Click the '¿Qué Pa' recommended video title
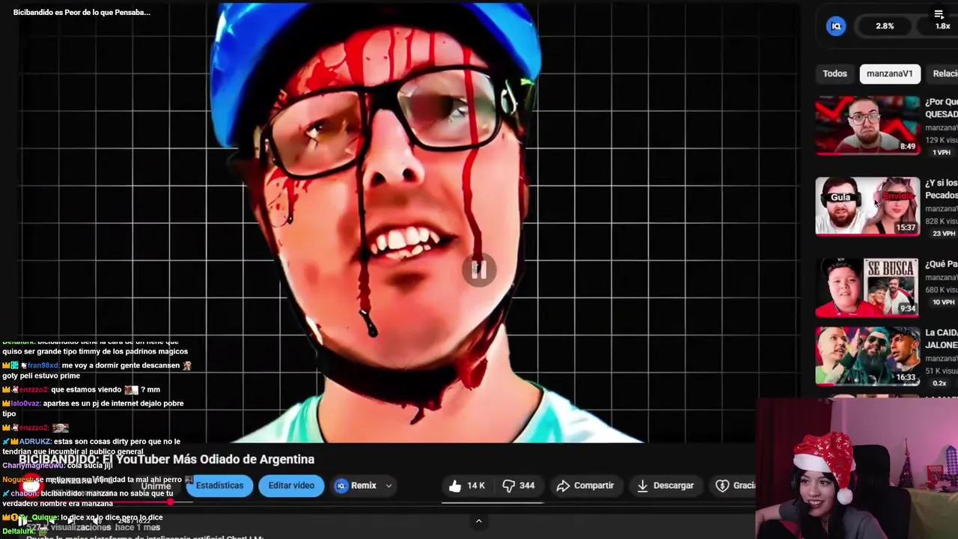Image resolution: width=958 pixels, height=539 pixels. 942,264
